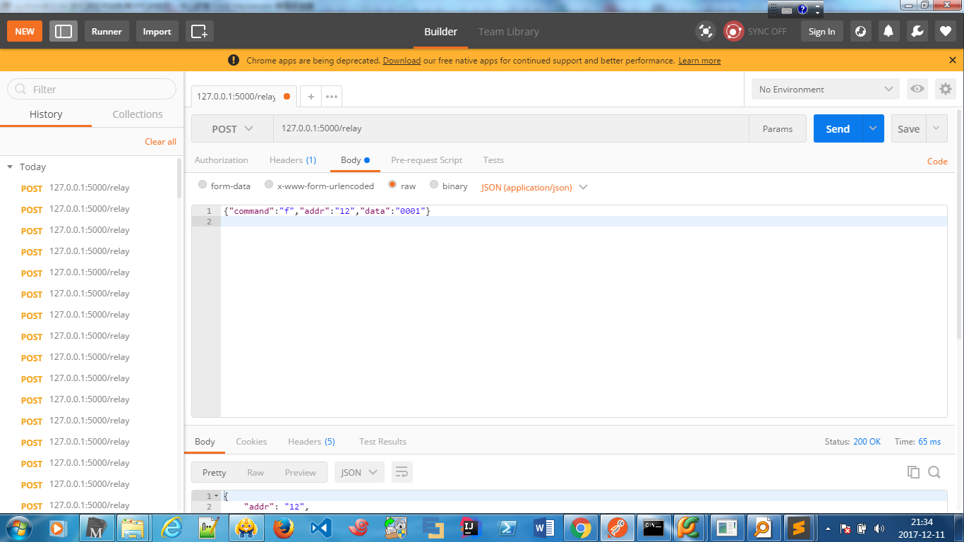
Task: Click the volume icon in system tray
Action: [879, 528]
